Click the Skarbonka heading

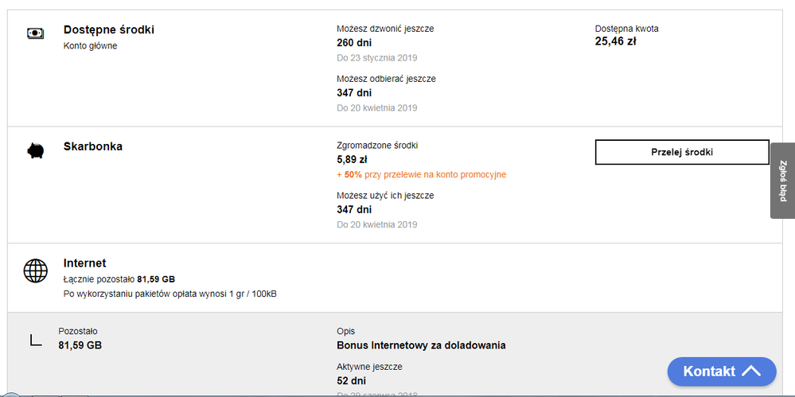pos(93,146)
